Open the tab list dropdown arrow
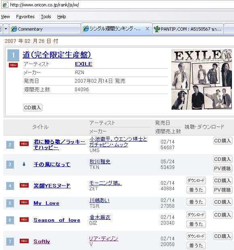The width and height of the screenshot is (234, 250). (x=6, y=29)
